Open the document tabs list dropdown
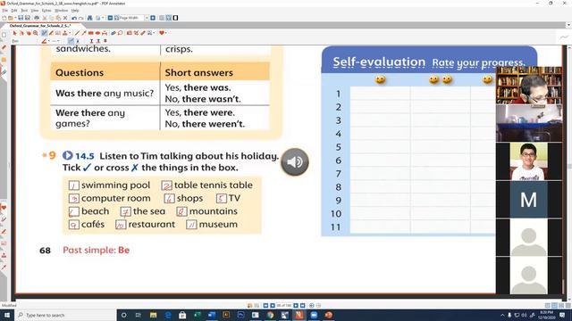Image resolution: width=572 pixels, height=321 pixels. click(x=568, y=25)
